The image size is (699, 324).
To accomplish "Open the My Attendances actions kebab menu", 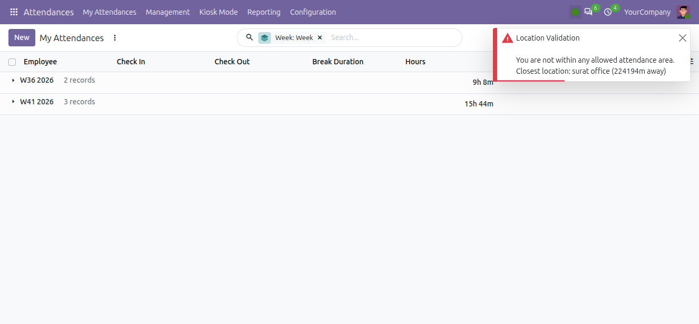I will coord(115,38).
